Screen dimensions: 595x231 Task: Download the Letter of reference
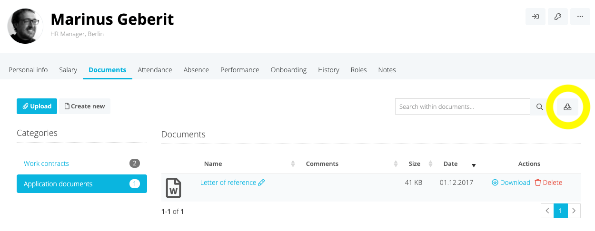click(511, 183)
